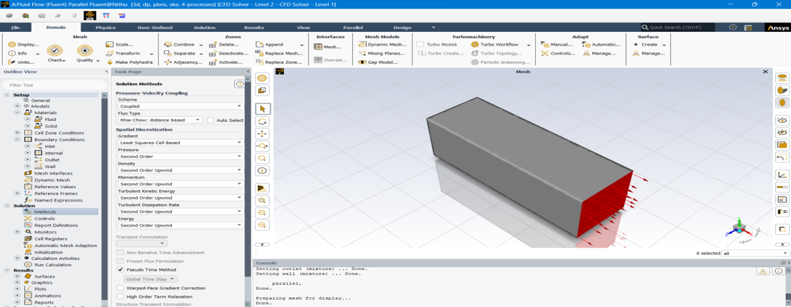Click the Units button
Viewport: 791px width, 307px height.
click(x=22, y=62)
